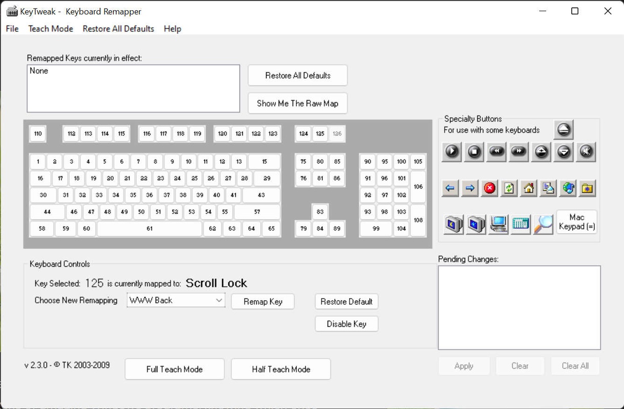This screenshot has width=624, height=409.
Task: Select the Play media specialty button
Action: [x=451, y=152]
